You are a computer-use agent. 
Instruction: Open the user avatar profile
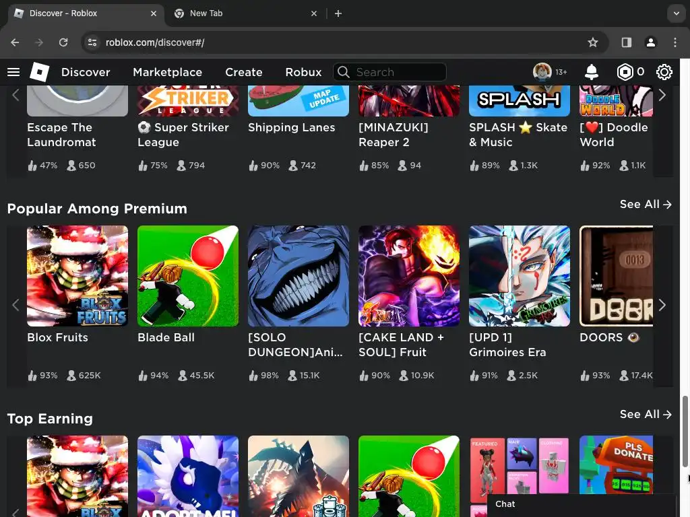coord(542,71)
